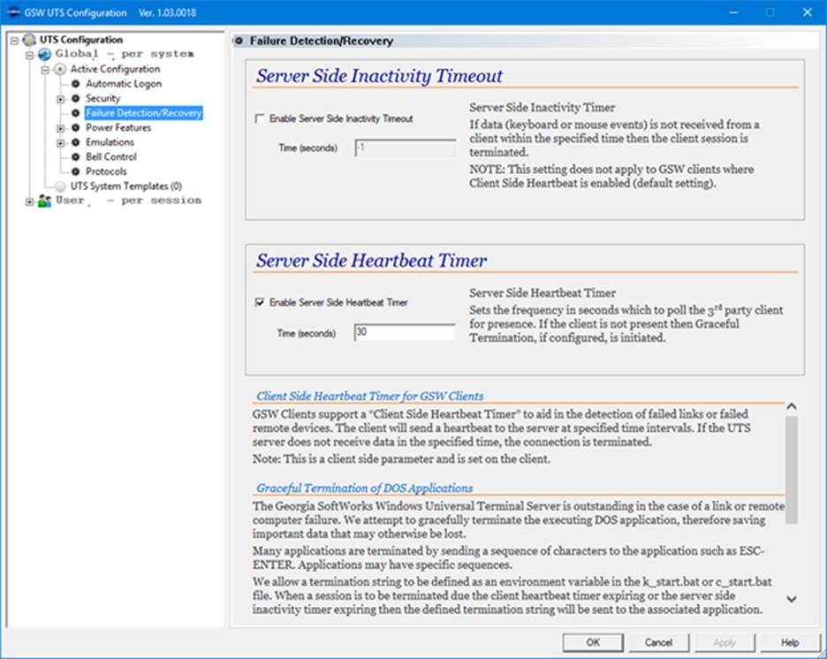This screenshot has height=659, width=827.
Task: Expand the User per session node
Action: [29, 201]
